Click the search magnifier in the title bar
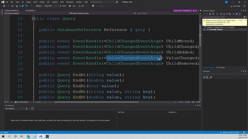Viewport: 248px width, 139px height. point(117,2)
